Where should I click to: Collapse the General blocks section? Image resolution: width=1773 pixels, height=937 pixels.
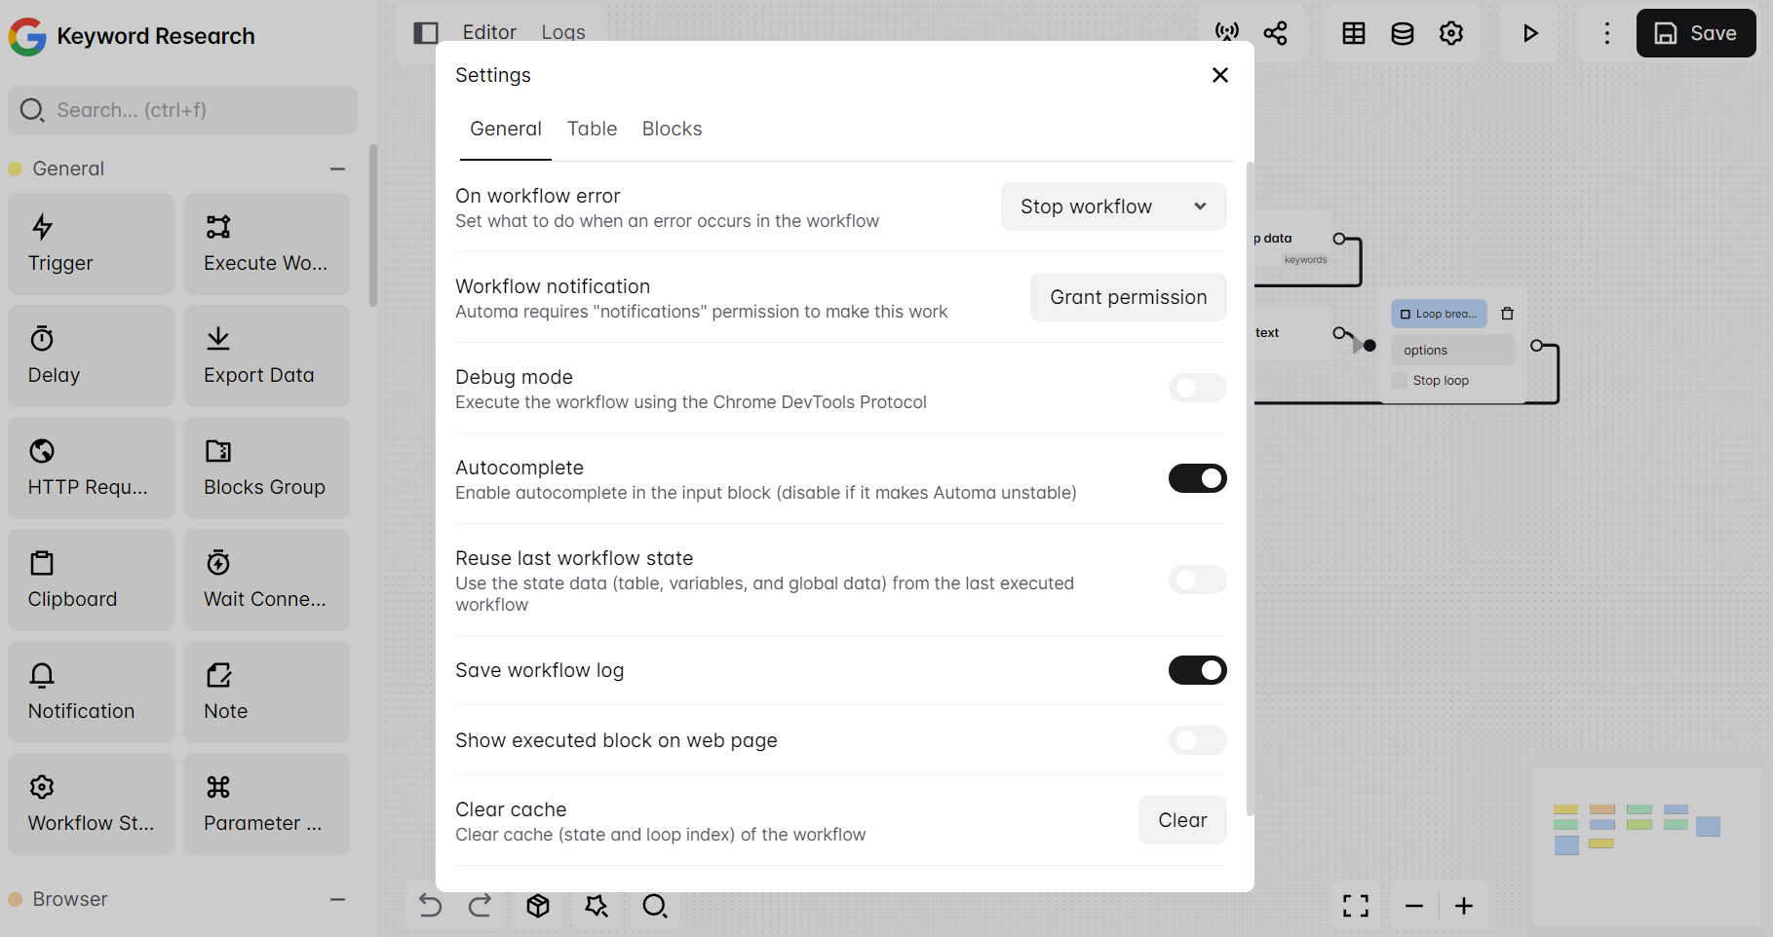[337, 169]
